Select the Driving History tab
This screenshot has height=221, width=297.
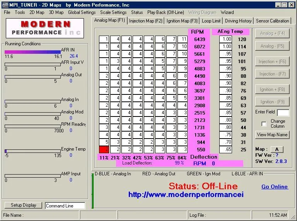click(x=238, y=21)
